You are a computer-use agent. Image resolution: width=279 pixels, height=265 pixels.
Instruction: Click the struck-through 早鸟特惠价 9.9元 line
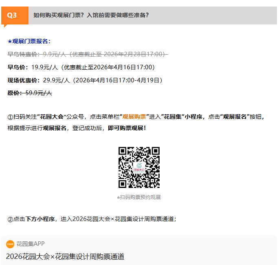coord(88,54)
